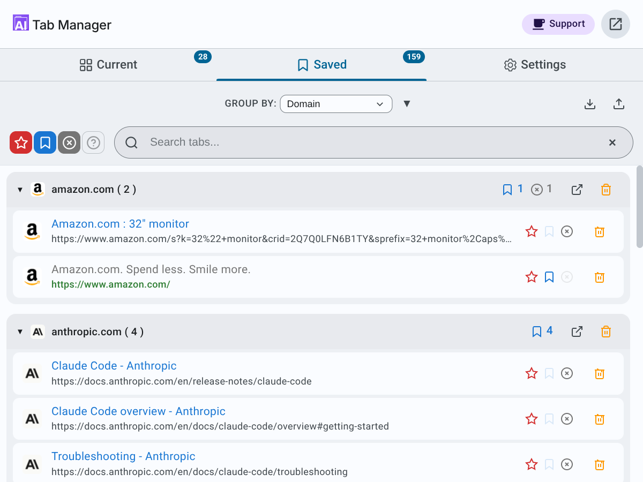Screen dimensions: 643x482
Task: Open the Group By Domain dropdown
Action: click(x=336, y=104)
